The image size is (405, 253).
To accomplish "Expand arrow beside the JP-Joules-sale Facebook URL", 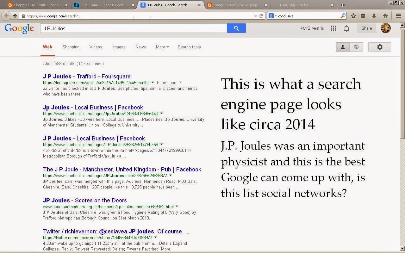I will coord(170,176).
